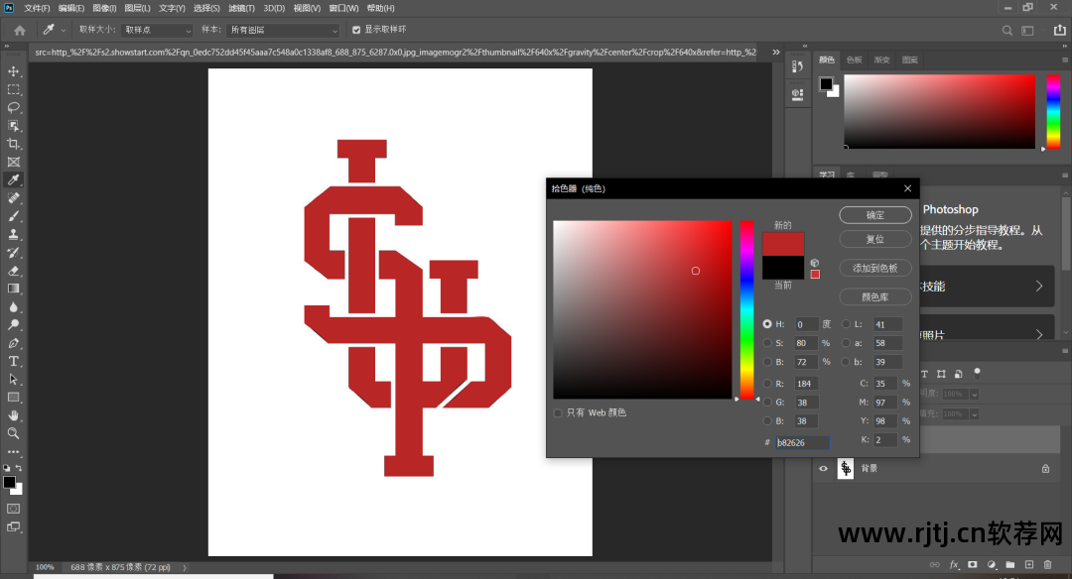This screenshot has width=1072, height=579.
Task: Select the G green radio button
Action: 767,403
